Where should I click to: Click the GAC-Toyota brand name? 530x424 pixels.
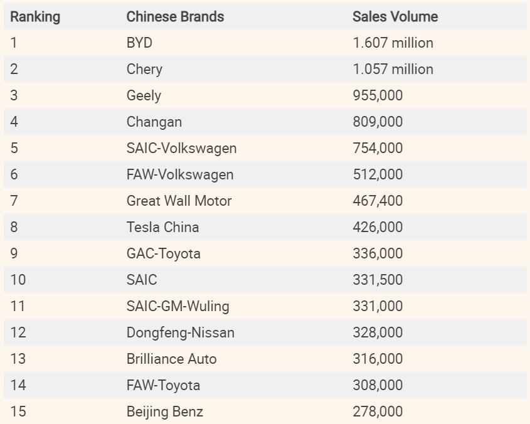tap(163, 254)
